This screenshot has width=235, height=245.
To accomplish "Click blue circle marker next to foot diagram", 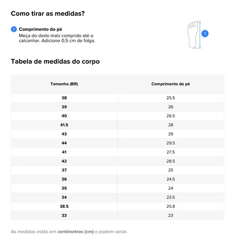I will 205,33.
